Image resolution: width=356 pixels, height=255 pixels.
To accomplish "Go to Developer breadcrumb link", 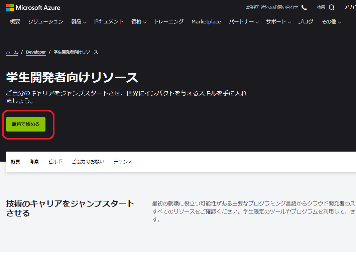I will [36, 52].
